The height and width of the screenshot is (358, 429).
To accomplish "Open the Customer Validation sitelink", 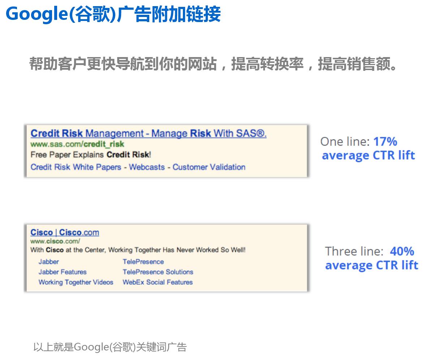I will (209, 167).
